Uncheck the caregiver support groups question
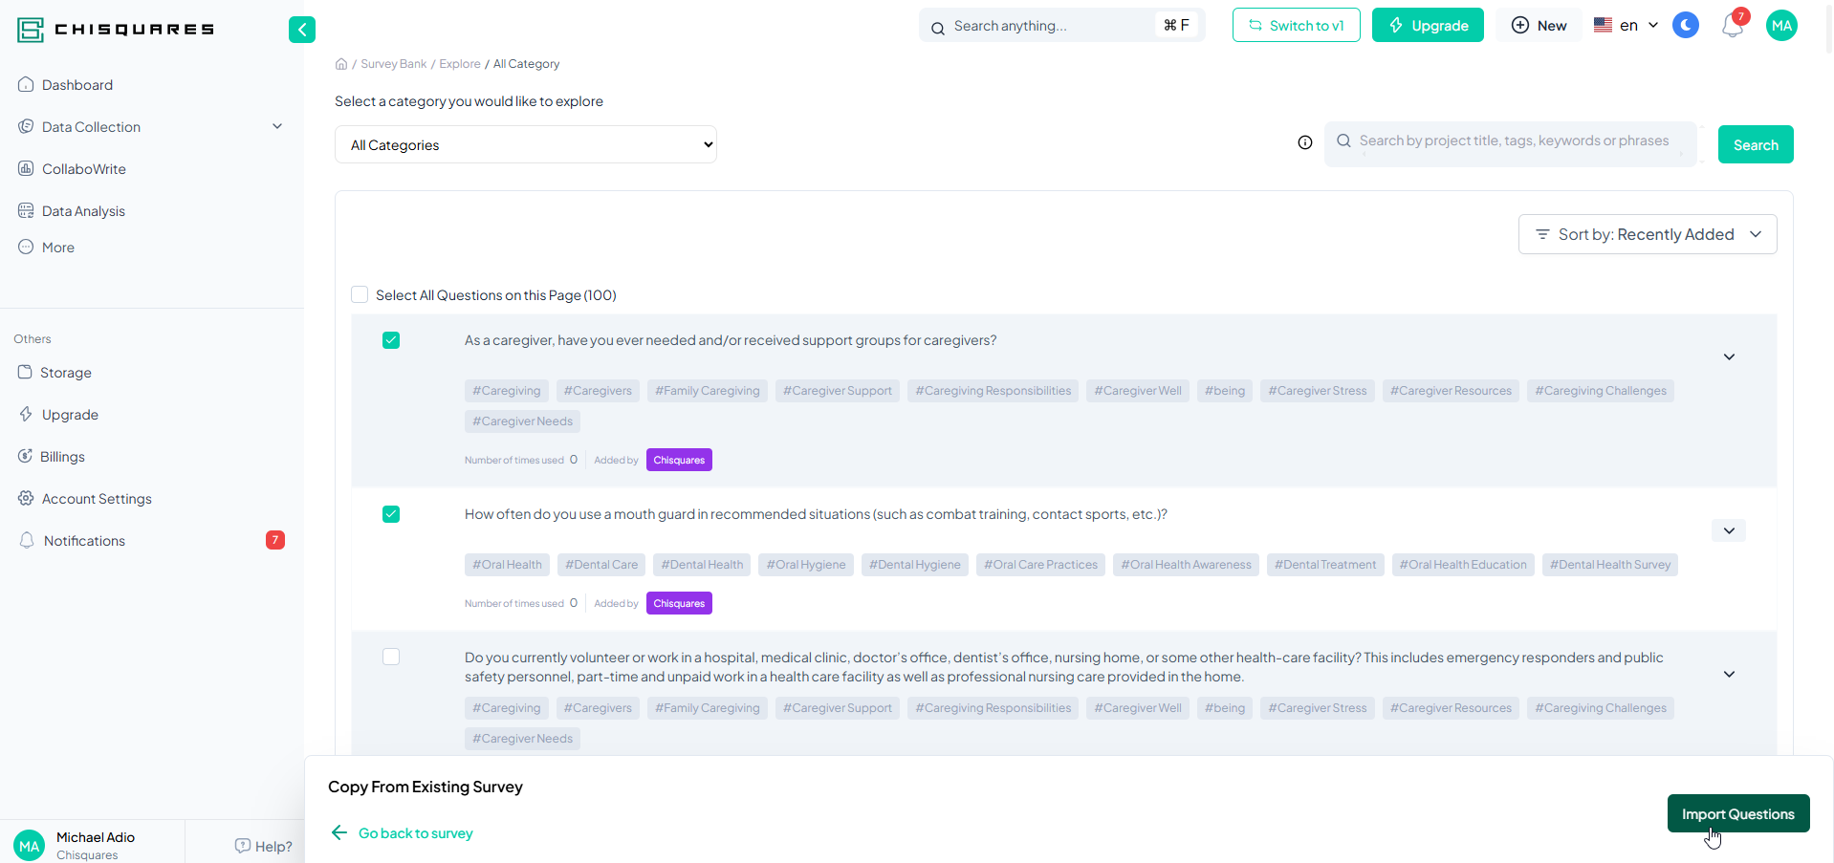 (x=391, y=340)
